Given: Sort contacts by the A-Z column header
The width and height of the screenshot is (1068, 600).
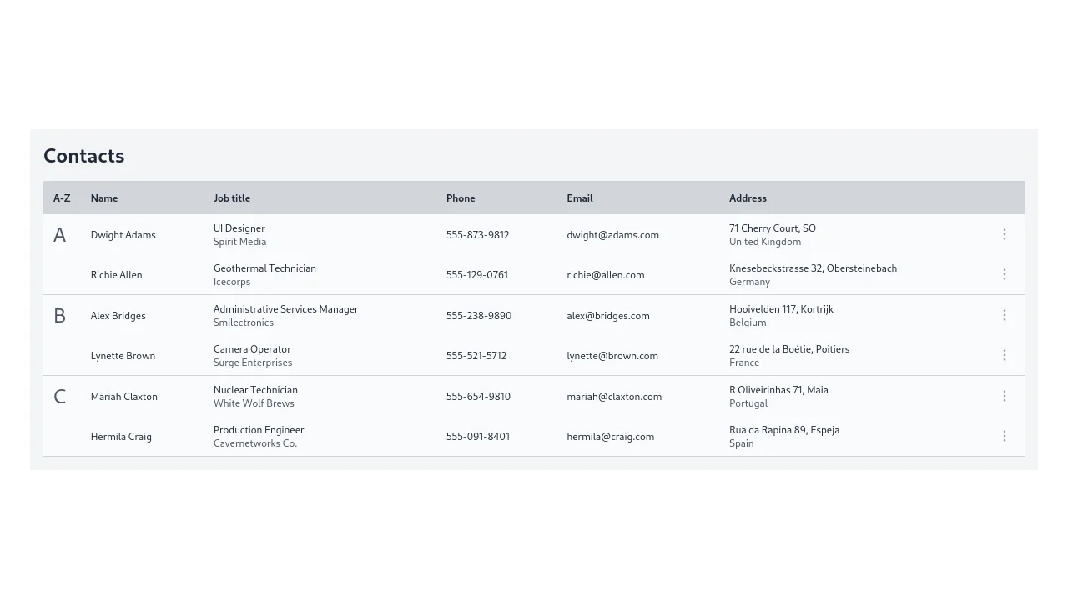Looking at the screenshot, I should coord(62,198).
